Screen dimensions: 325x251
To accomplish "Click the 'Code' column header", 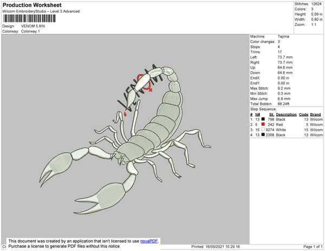I will [x=304, y=115].
